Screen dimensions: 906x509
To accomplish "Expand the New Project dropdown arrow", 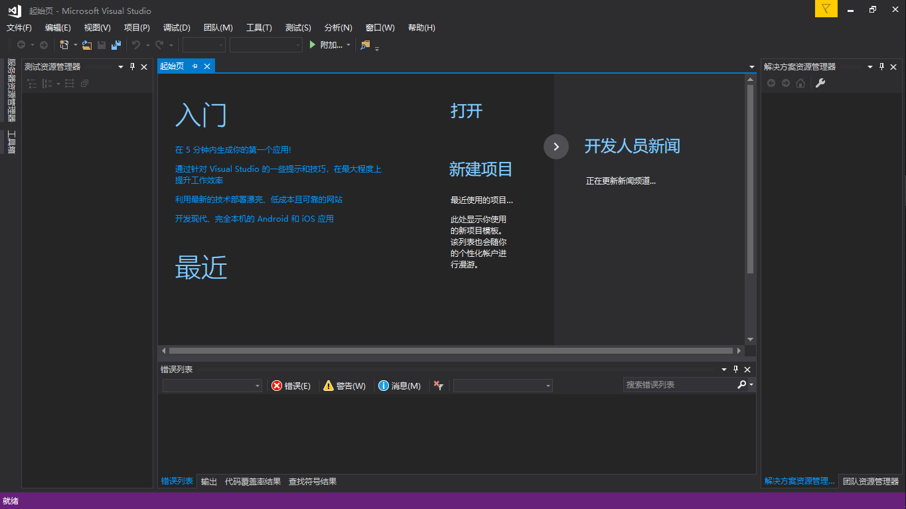I will tap(75, 45).
